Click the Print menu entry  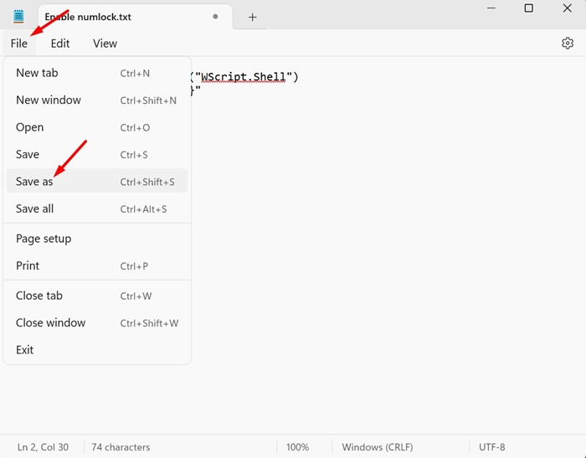[97, 265]
